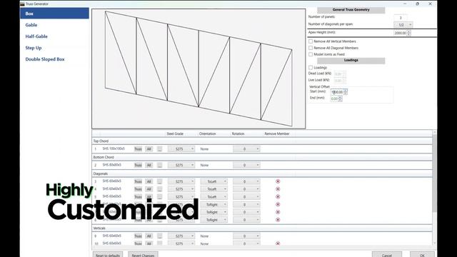Click Revert Changes button

click(x=143, y=255)
